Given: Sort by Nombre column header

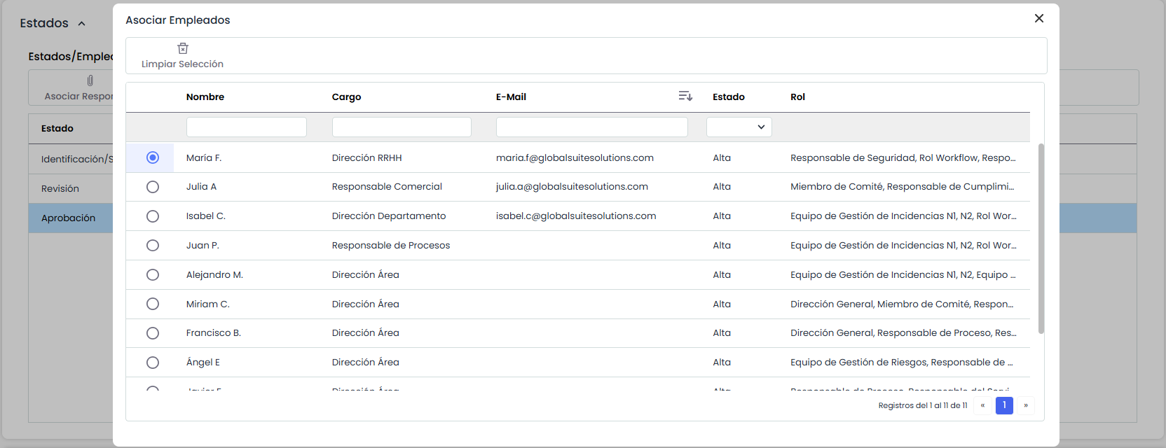Looking at the screenshot, I should coord(205,97).
